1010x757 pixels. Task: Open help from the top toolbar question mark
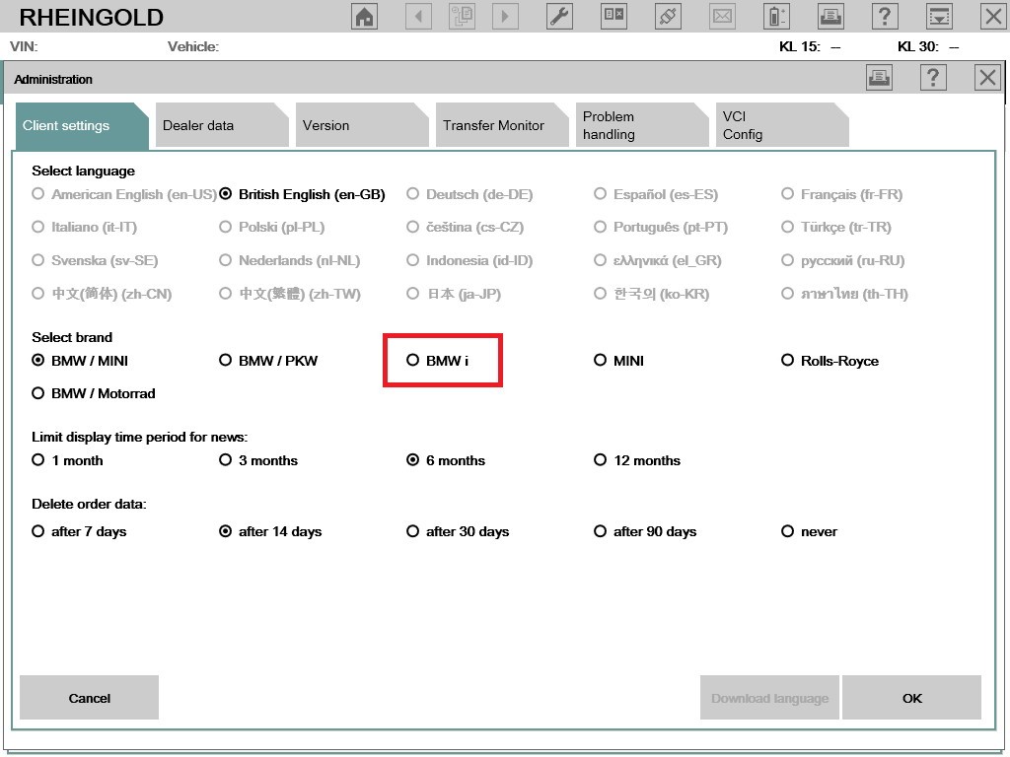[x=885, y=17]
